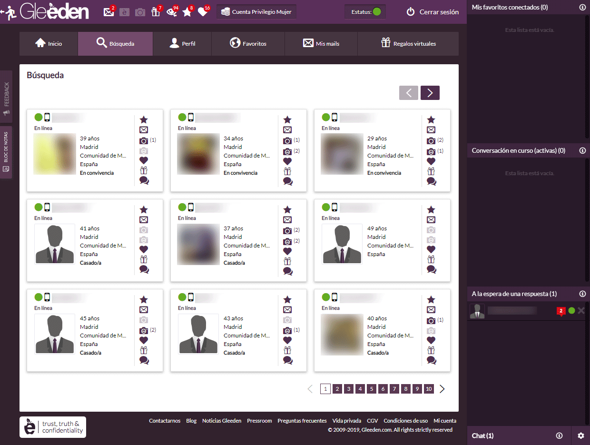Add the 43 años profile to favorites with star
Viewport: 590px width, 445px height.
[x=287, y=300]
